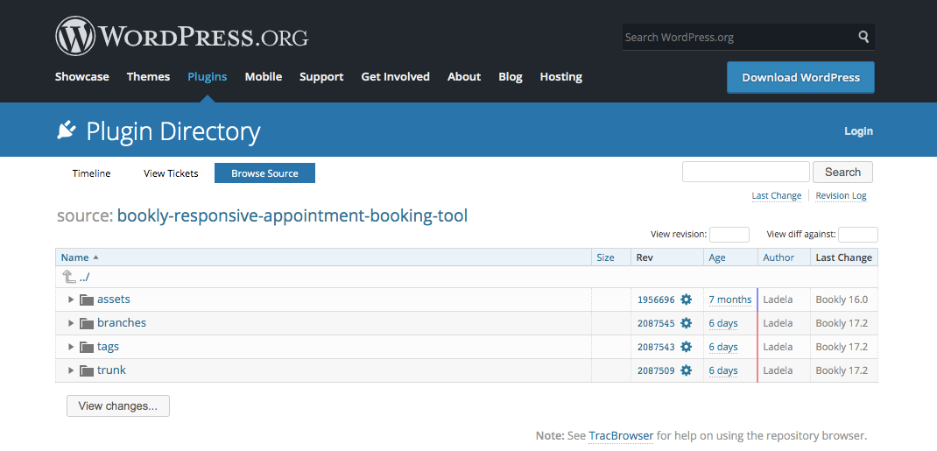Expand the trunk folder row
Image resolution: width=937 pixels, height=451 pixels.
coord(71,370)
